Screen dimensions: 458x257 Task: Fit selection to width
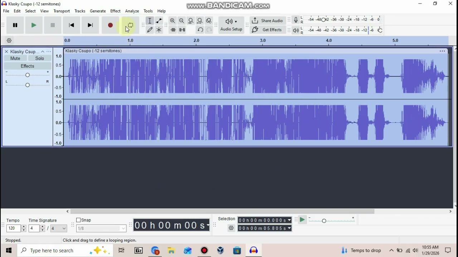click(191, 21)
